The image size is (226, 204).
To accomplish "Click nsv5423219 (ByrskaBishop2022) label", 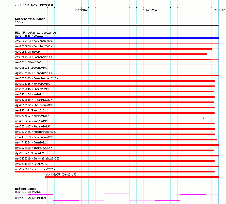I will [37, 158].
